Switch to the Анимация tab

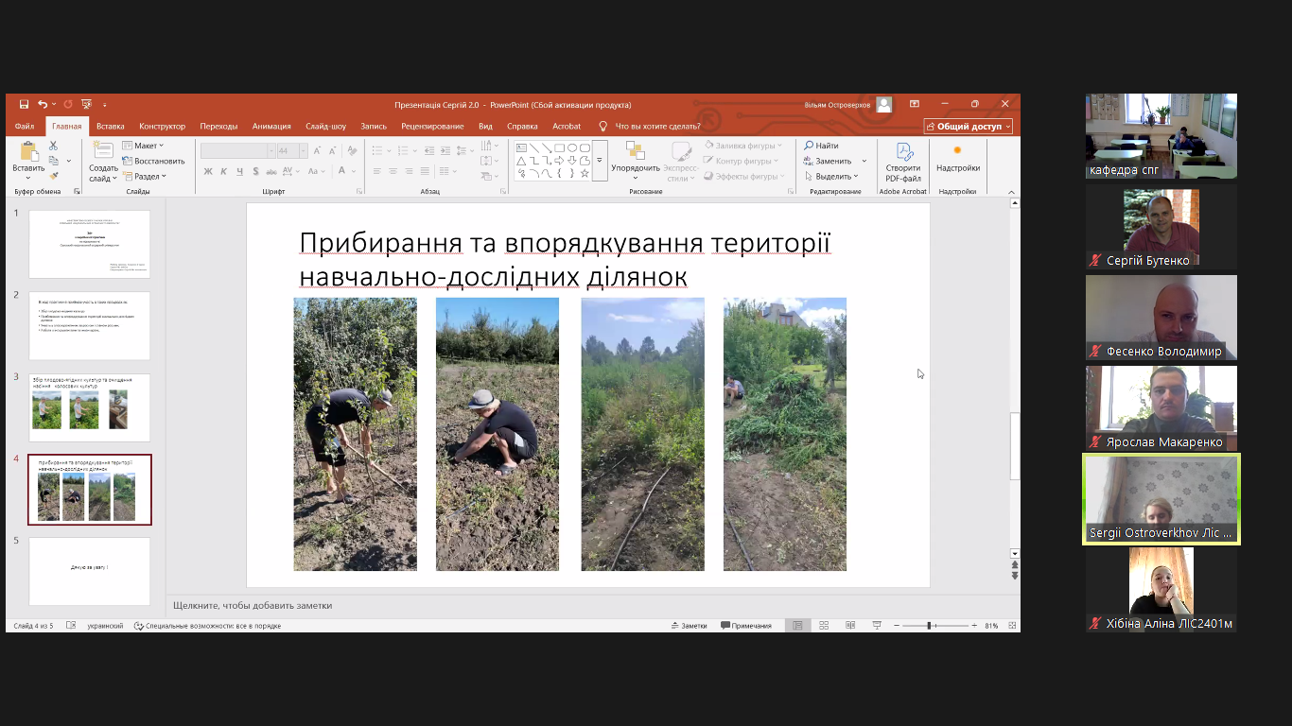tap(271, 126)
